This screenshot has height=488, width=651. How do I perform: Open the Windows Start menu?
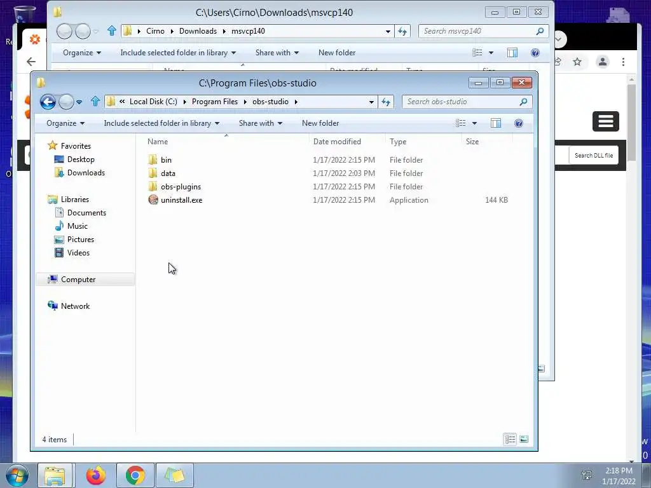(17, 475)
